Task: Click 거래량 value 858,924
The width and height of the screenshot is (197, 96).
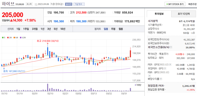Action: tap(127, 13)
